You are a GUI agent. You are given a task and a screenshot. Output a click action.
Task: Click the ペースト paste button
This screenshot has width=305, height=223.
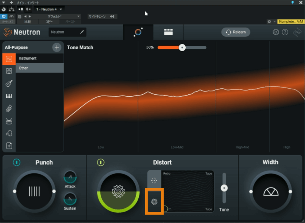tap(70, 22)
